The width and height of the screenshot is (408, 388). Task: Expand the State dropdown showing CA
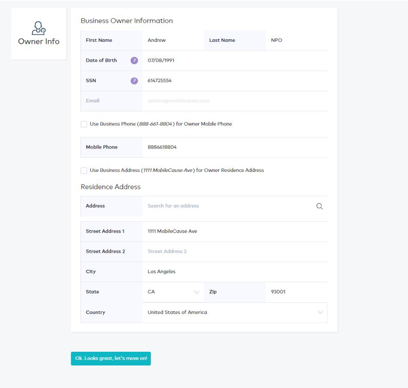click(x=173, y=292)
